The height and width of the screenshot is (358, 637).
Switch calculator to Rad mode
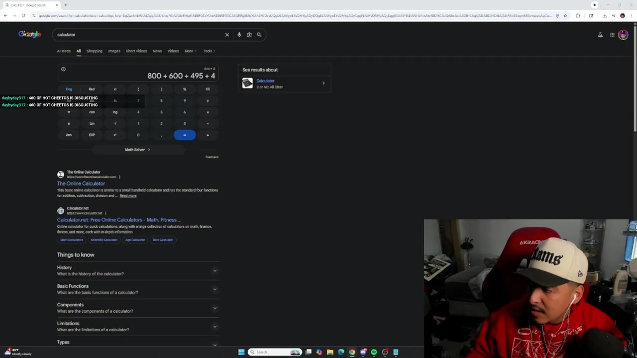coord(92,89)
